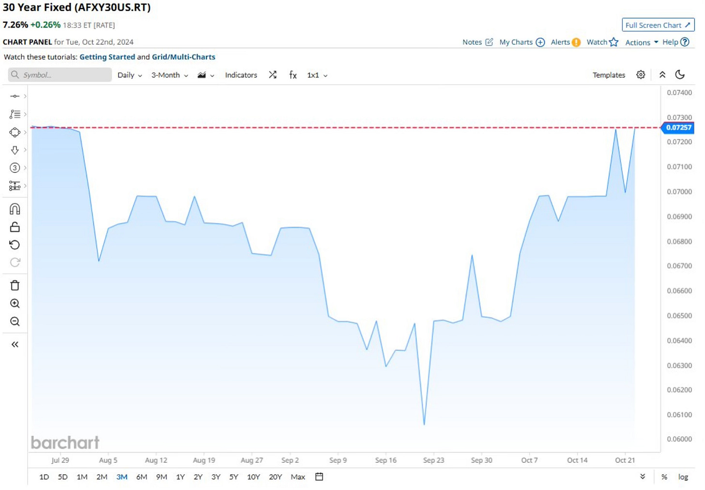Delete drawings with trash icon

[x=15, y=286]
